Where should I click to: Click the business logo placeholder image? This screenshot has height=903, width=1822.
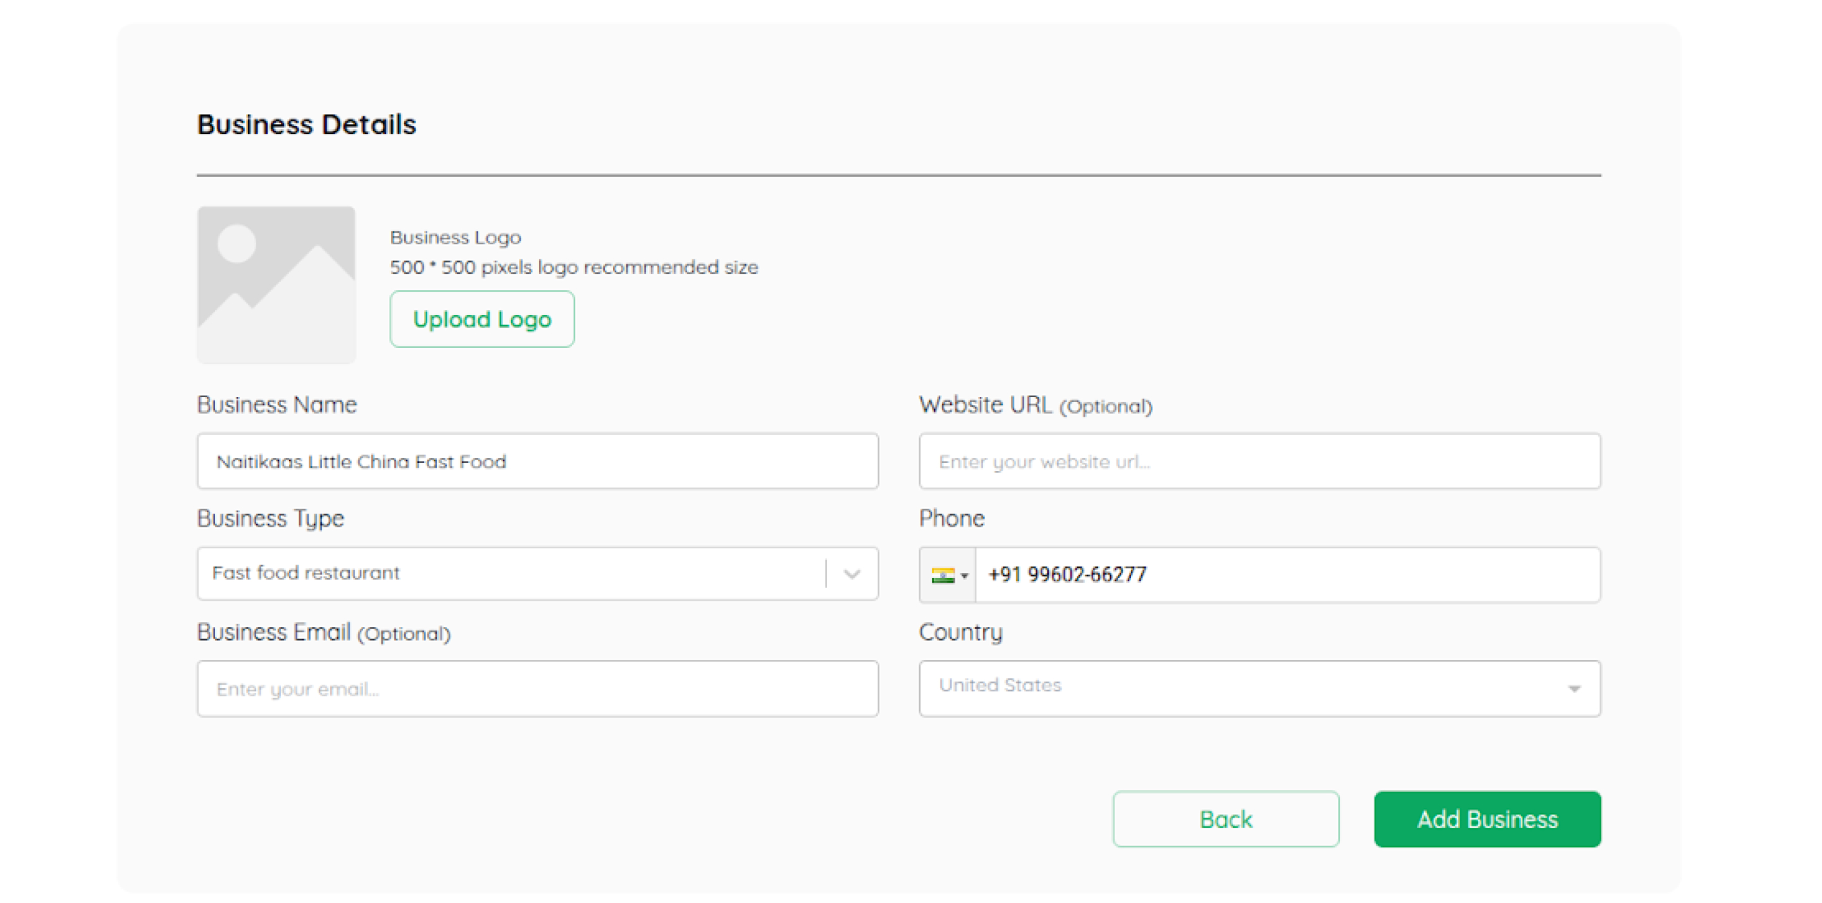click(276, 285)
